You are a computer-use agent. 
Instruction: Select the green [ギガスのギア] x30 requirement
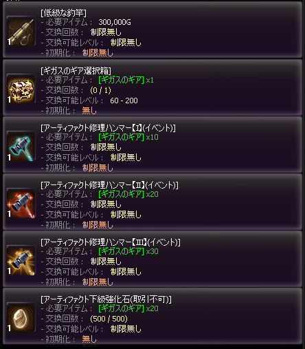(x=128, y=251)
